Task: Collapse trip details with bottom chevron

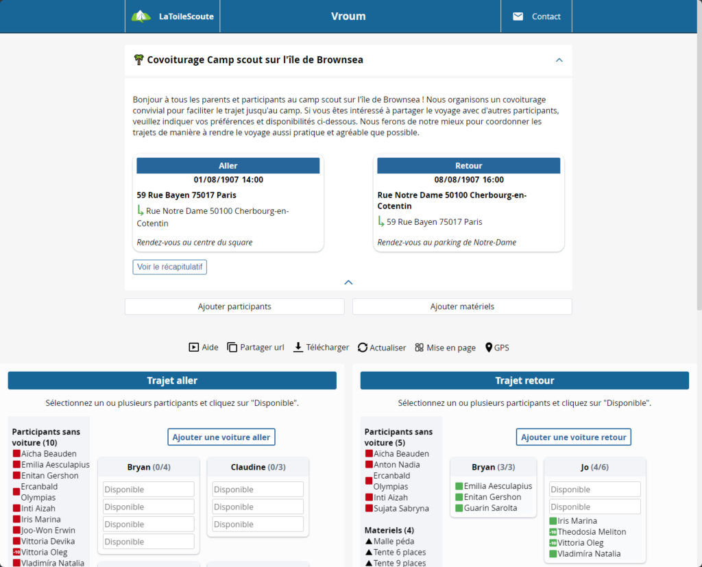Action: 348,282
